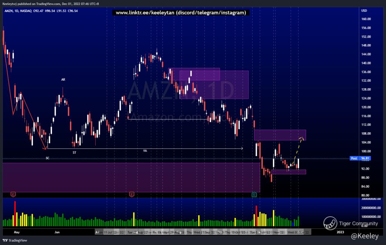Click the 108.00 price axis label

(366, 133)
